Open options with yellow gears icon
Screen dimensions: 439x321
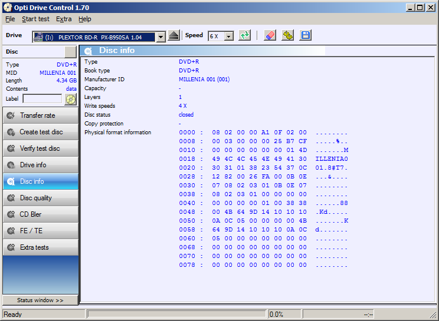(x=288, y=35)
